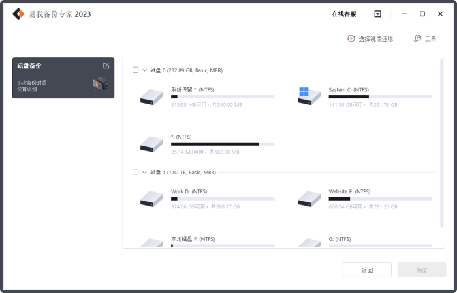Open 选择镜像还原 from the toolbar
Image resolution: width=457 pixels, height=293 pixels.
[x=370, y=39]
